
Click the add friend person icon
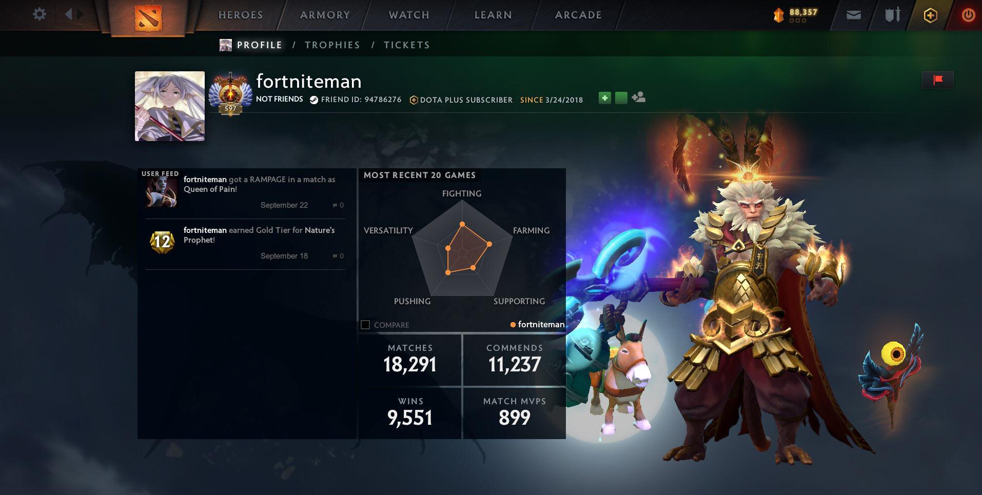(x=639, y=97)
